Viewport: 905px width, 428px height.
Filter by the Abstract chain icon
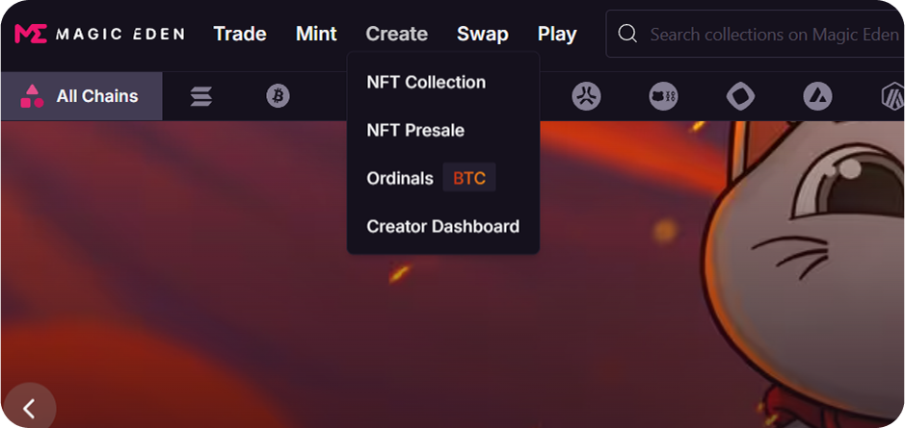point(586,96)
